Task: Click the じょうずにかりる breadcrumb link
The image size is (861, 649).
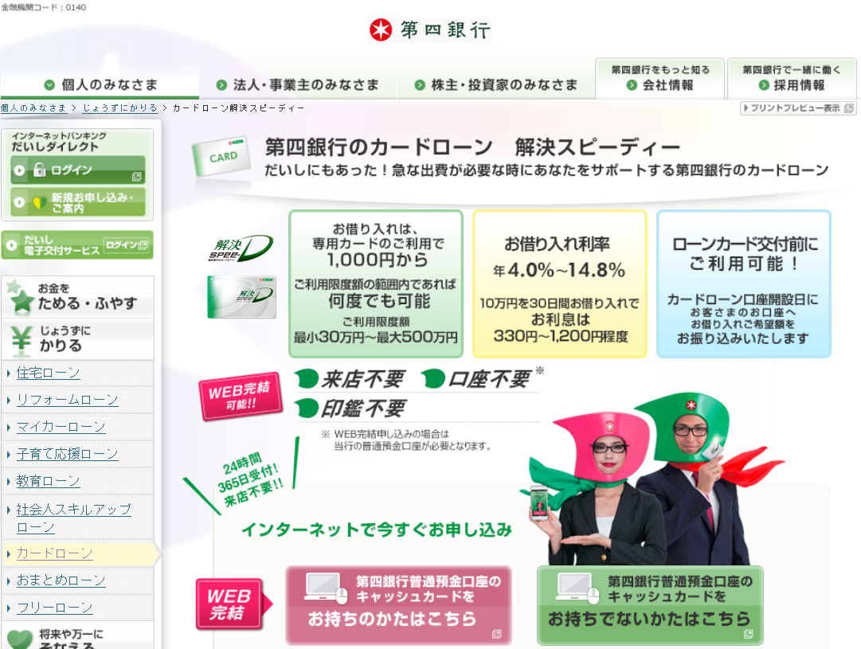Action: tap(119, 108)
